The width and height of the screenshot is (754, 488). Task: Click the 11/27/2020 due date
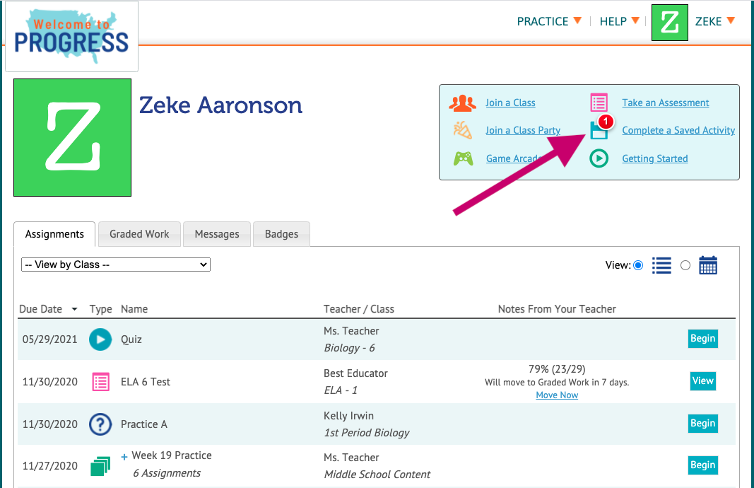(50, 466)
